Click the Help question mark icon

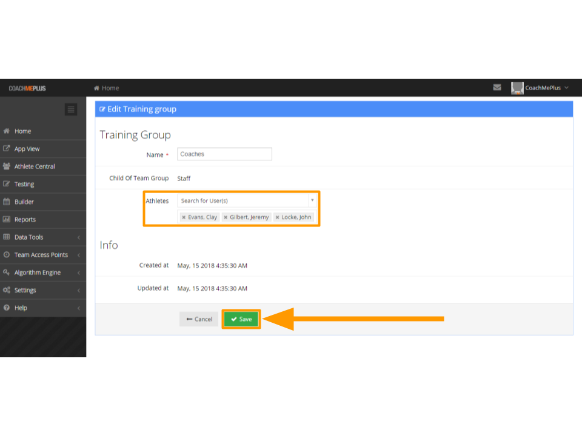click(x=6, y=308)
